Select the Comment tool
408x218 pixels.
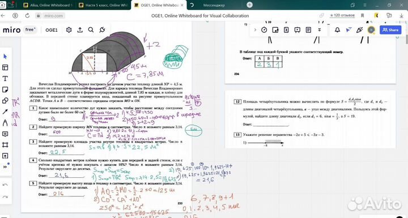click(x=5, y=134)
